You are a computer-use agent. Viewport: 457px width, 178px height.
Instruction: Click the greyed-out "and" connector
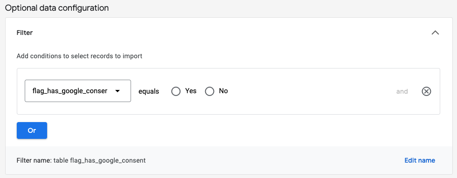point(402,91)
